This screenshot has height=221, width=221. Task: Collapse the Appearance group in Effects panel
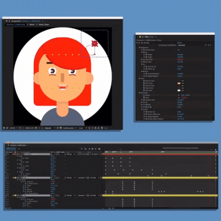click(x=139, y=47)
